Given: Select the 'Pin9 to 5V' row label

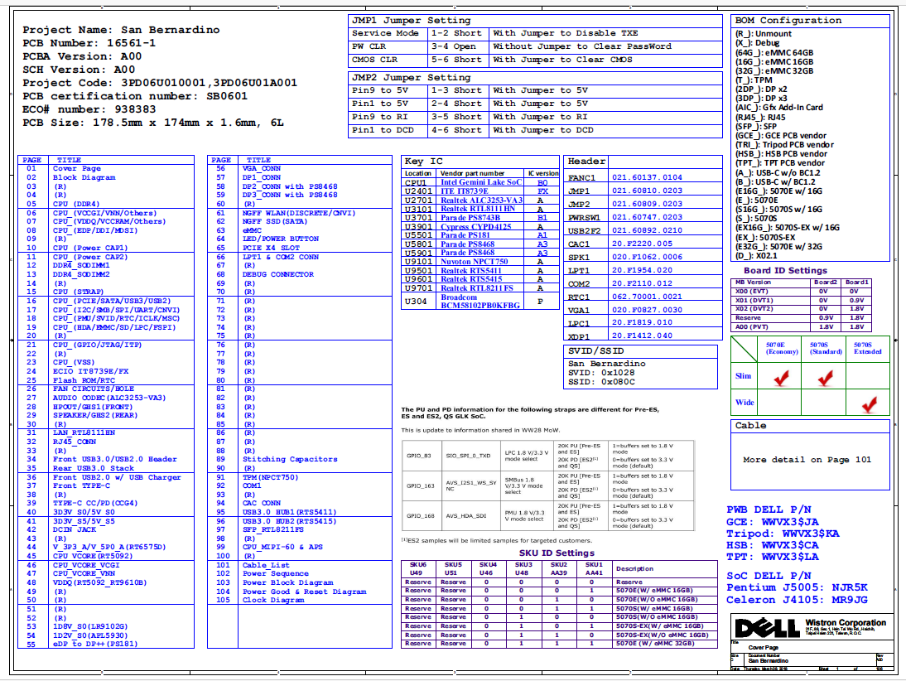Looking at the screenshot, I should pos(380,90).
